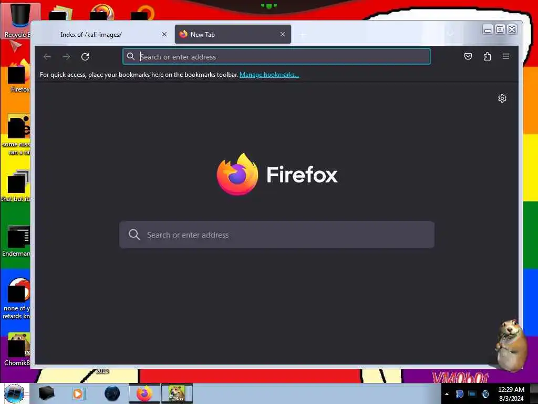The height and width of the screenshot is (404, 538).
Task: Click the Show desktop strip beside the clock
Action: (x=534, y=393)
